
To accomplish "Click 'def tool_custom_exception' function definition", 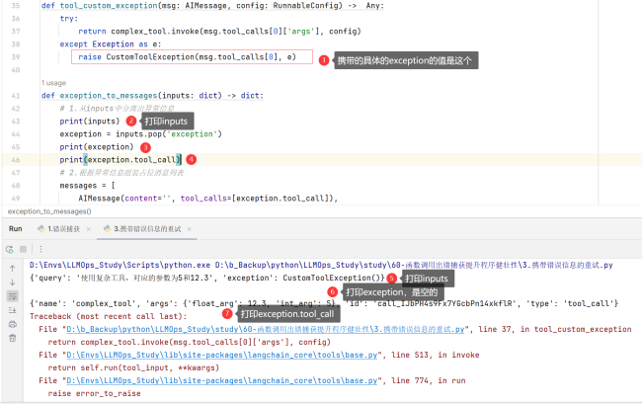I will (x=212, y=6).
